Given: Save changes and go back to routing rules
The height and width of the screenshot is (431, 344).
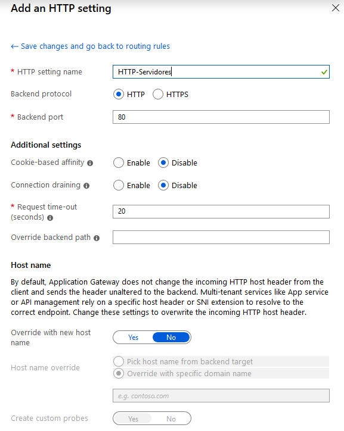Looking at the screenshot, I should (95, 46).
